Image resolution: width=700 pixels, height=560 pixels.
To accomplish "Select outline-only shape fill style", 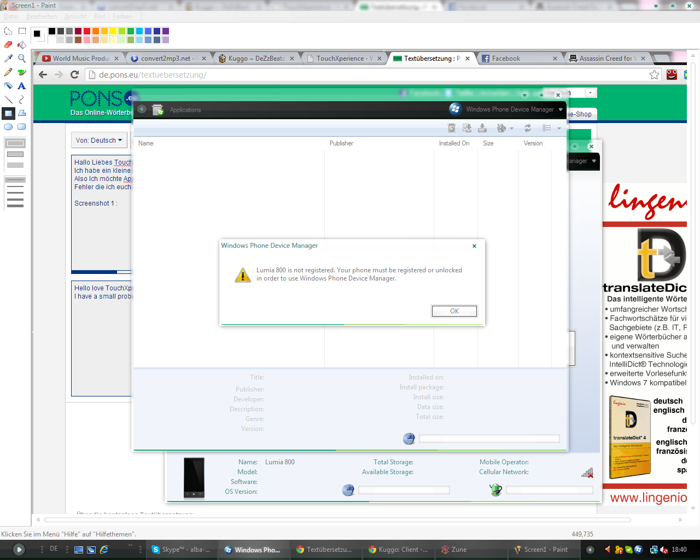I will point(15,143).
